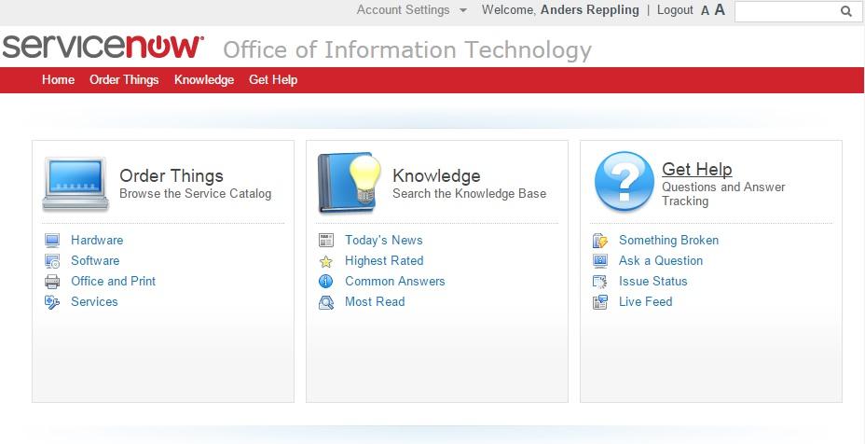
Task: Open the Most Read link
Action: (x=375, y=301)
